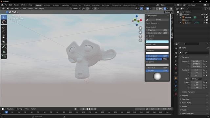Open the Object Mode dropdown

click(x=14, y=9)
